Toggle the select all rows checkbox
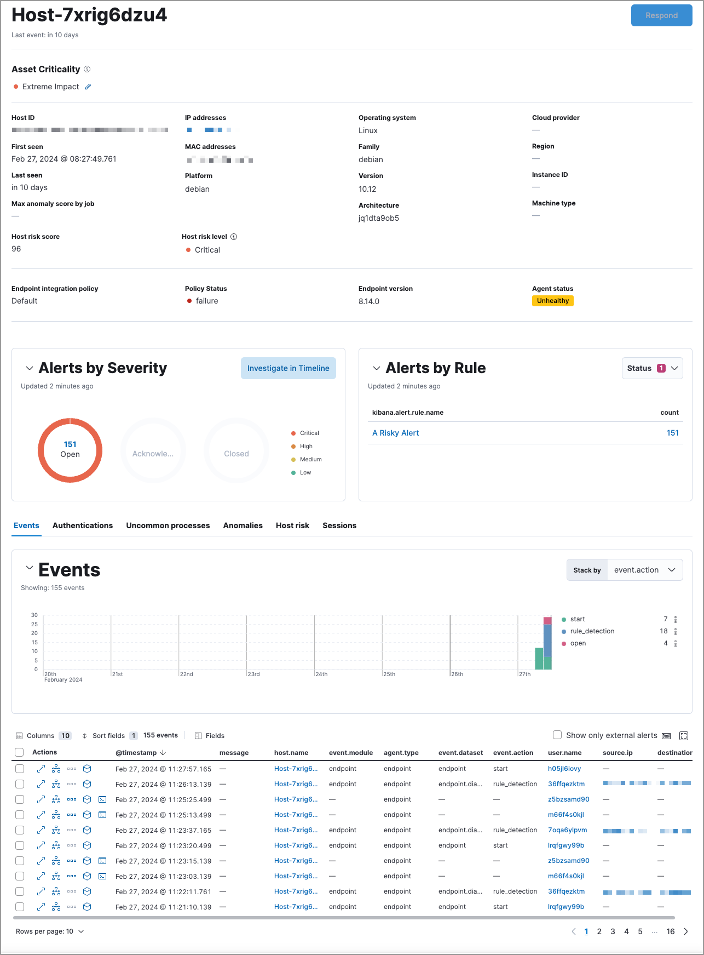Screen dimensions: 704x955 20,752
